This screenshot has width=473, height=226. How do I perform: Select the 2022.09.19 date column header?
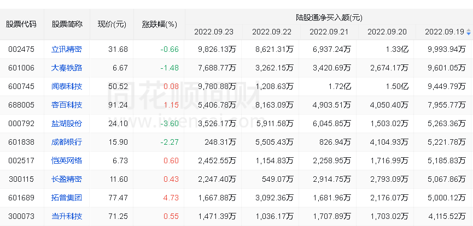(x=445, y=32)
